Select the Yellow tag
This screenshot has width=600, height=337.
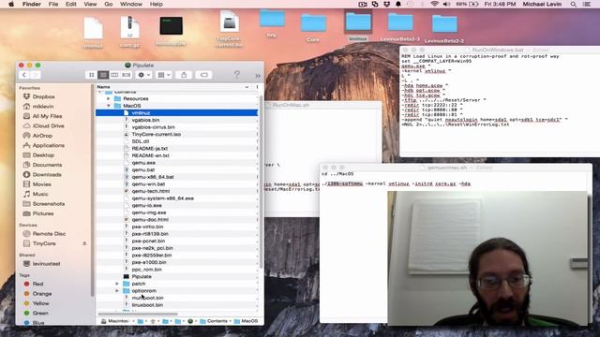pos(40,303)
